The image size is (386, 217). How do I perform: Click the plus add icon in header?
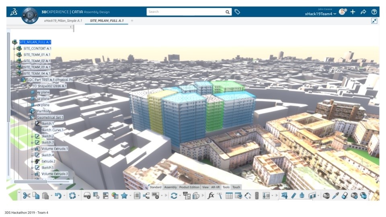353,12
